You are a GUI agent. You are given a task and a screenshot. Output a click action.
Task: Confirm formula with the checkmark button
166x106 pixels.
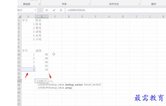pos(54,10)
